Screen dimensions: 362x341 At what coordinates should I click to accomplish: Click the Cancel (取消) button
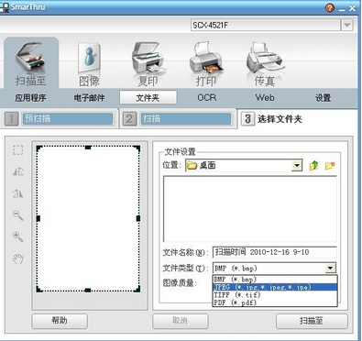click(181, 321)
